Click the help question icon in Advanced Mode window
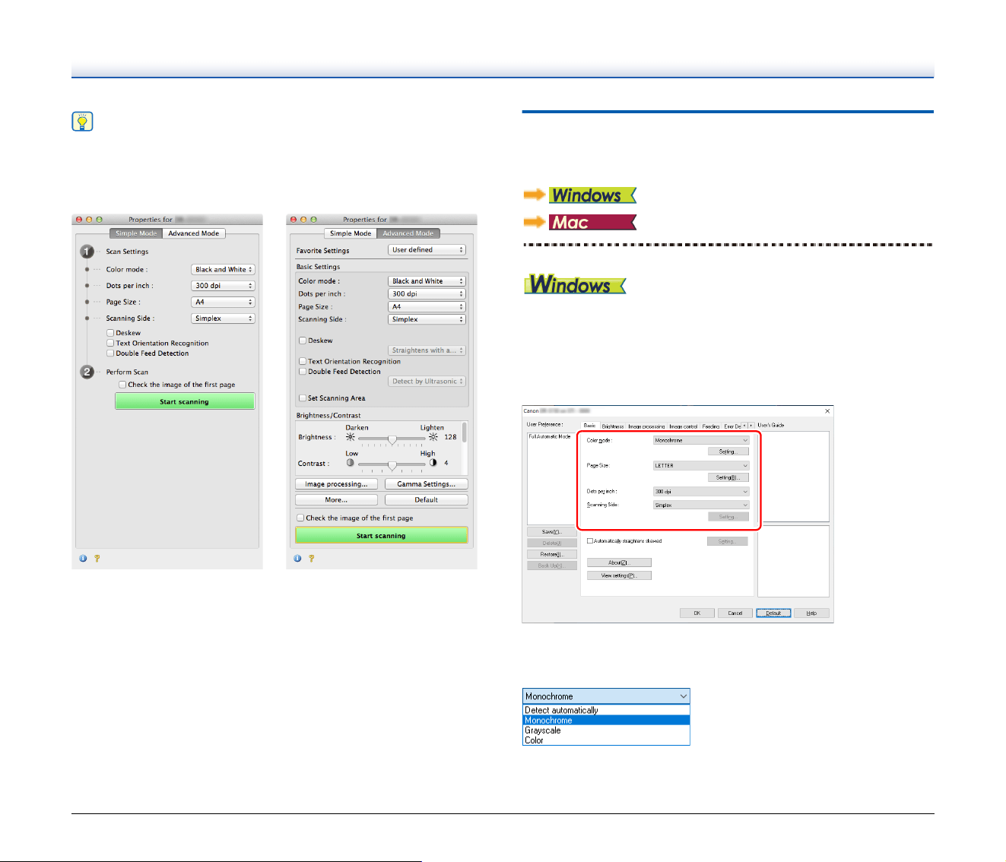The image size is (1006, 862). tap(311, 559)
